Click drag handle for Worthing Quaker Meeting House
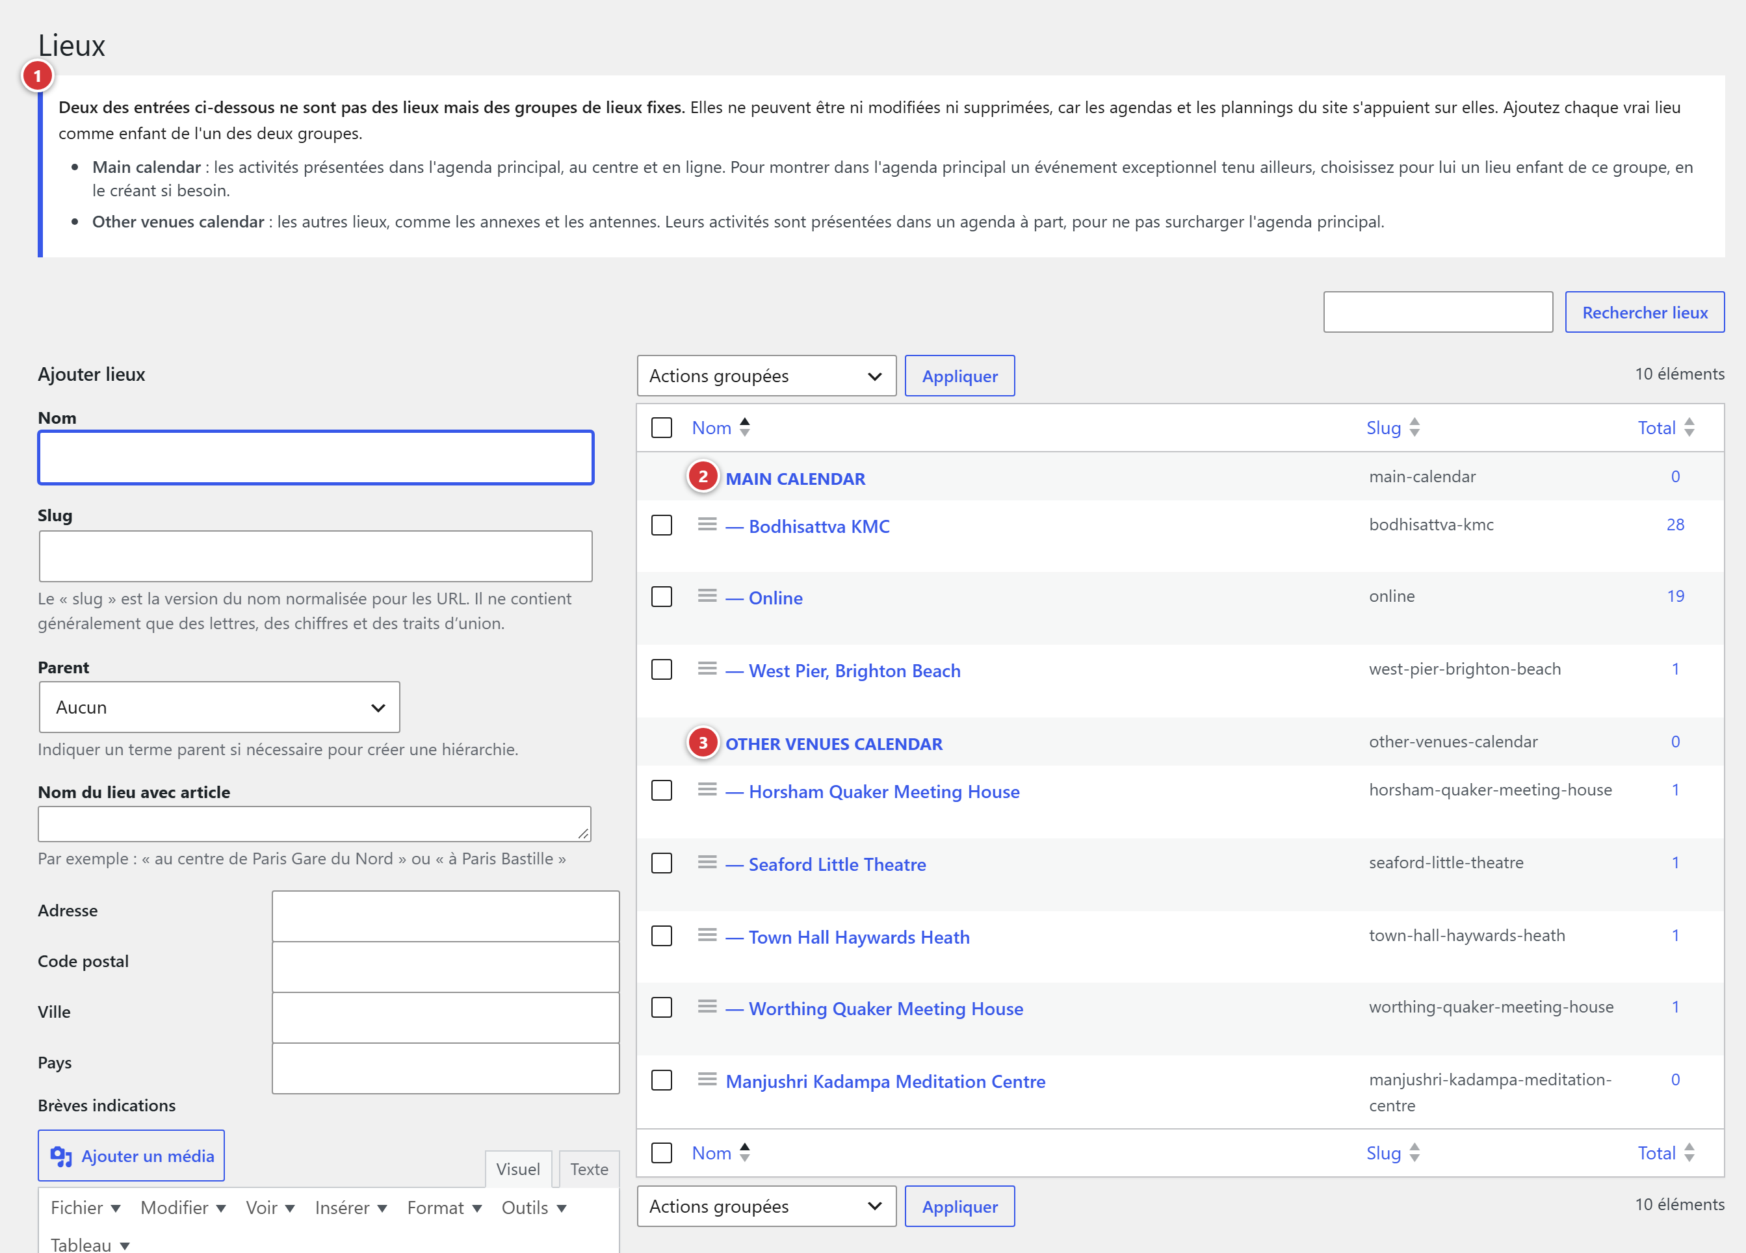This screenshot has height=1253, width=1746. click(x=707, y=1007)
